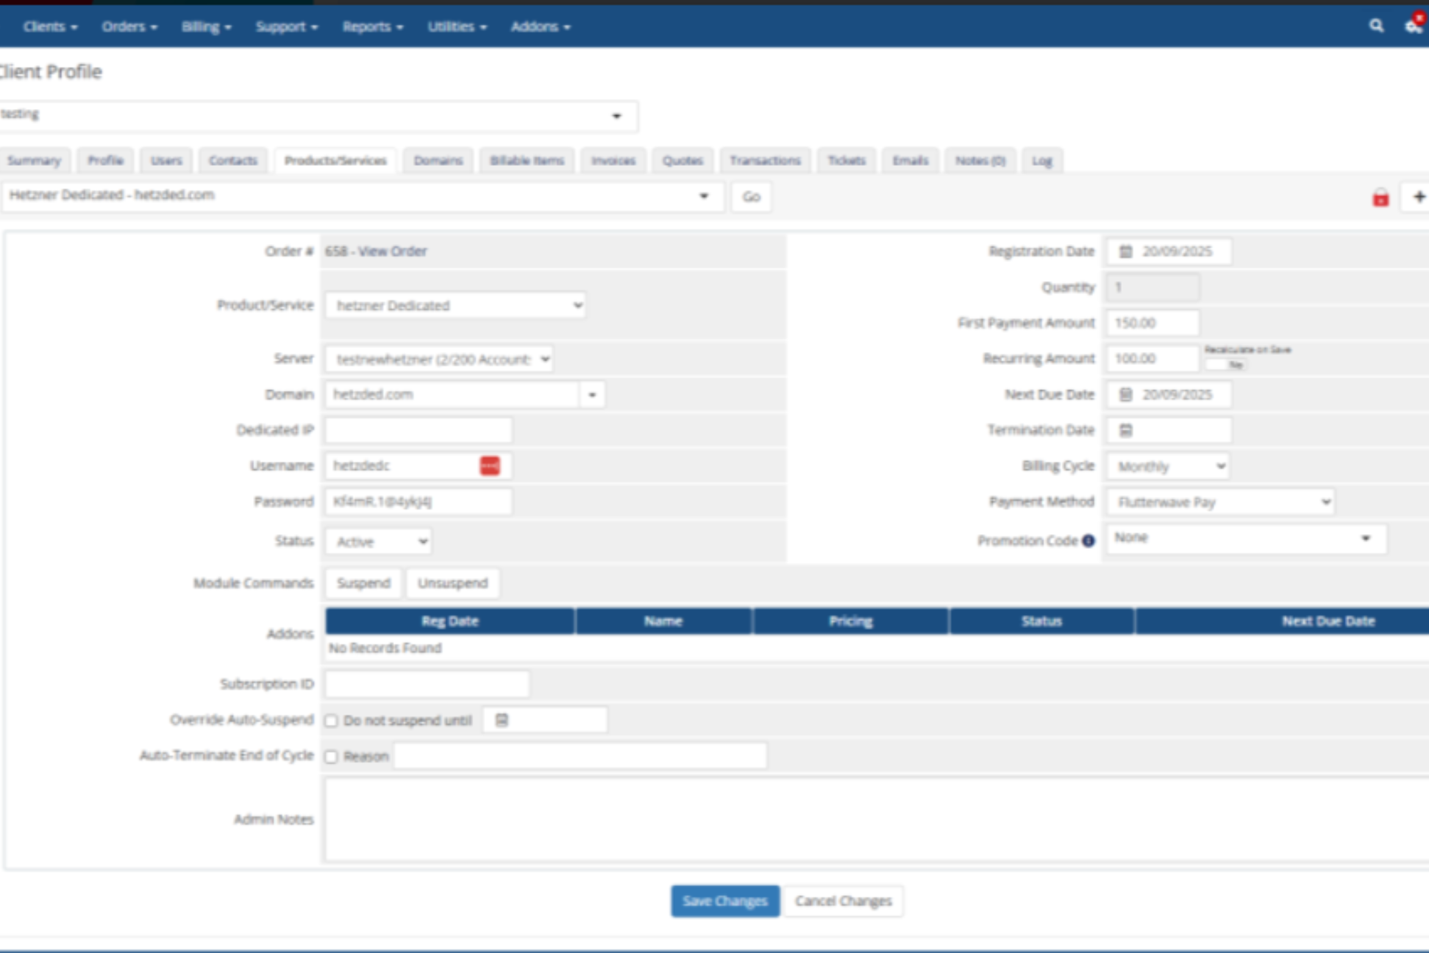Expand the Payment Method dropdown

point(1221,502)
